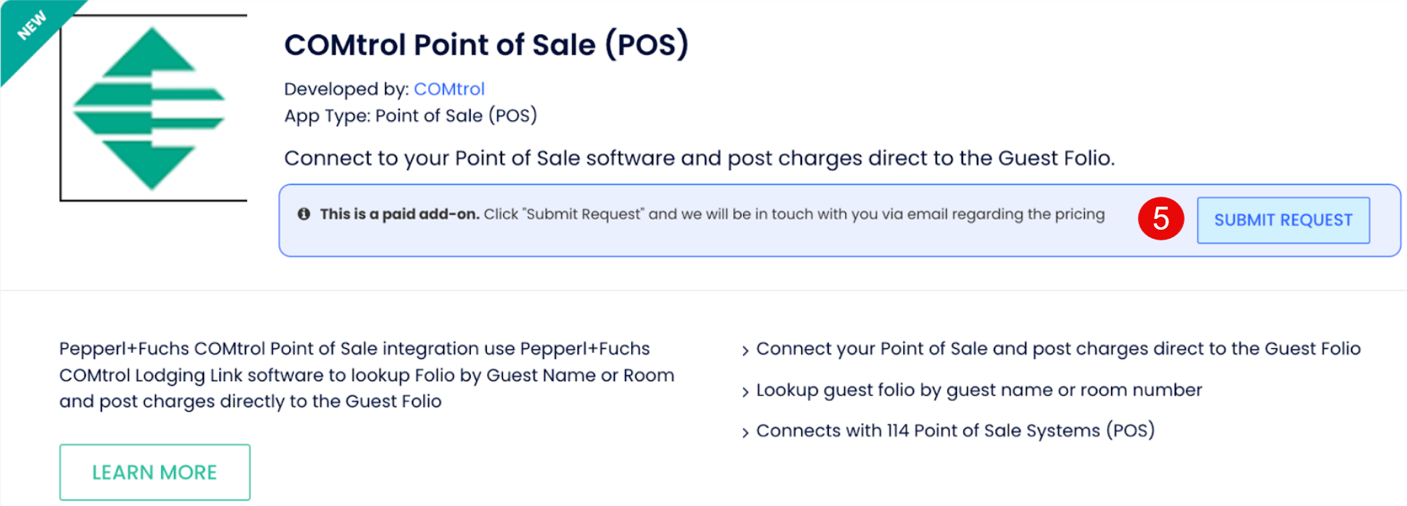Click the Pepperl+Fuchs integration description paragraph

click(367, 375)
